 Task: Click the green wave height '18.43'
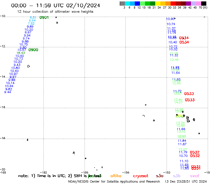click(x=21, y=53)
